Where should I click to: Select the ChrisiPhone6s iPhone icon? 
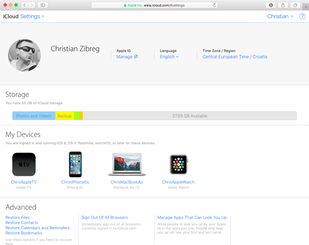pyautogui.click(x=75, y=164)
